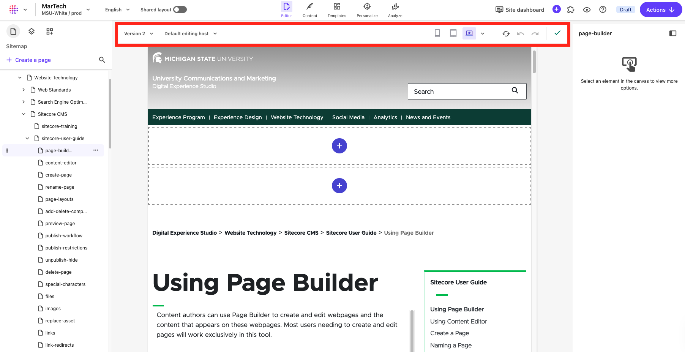Viewport: 685px width, 352px height.
Task: Expand the Web Standards node
Action: point(24,90)
